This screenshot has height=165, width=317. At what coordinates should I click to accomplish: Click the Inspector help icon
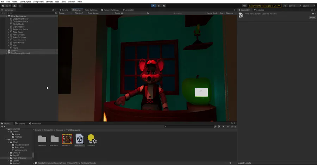(x=313, y=14)
